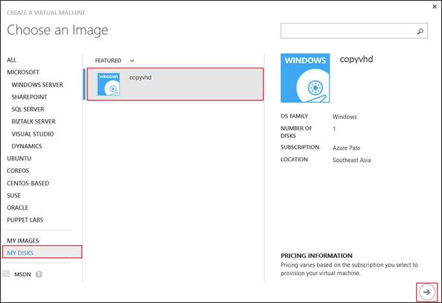The image size is (442, 303).
Task: Select the PUPPET LABS category
Action: coord(25,220)
